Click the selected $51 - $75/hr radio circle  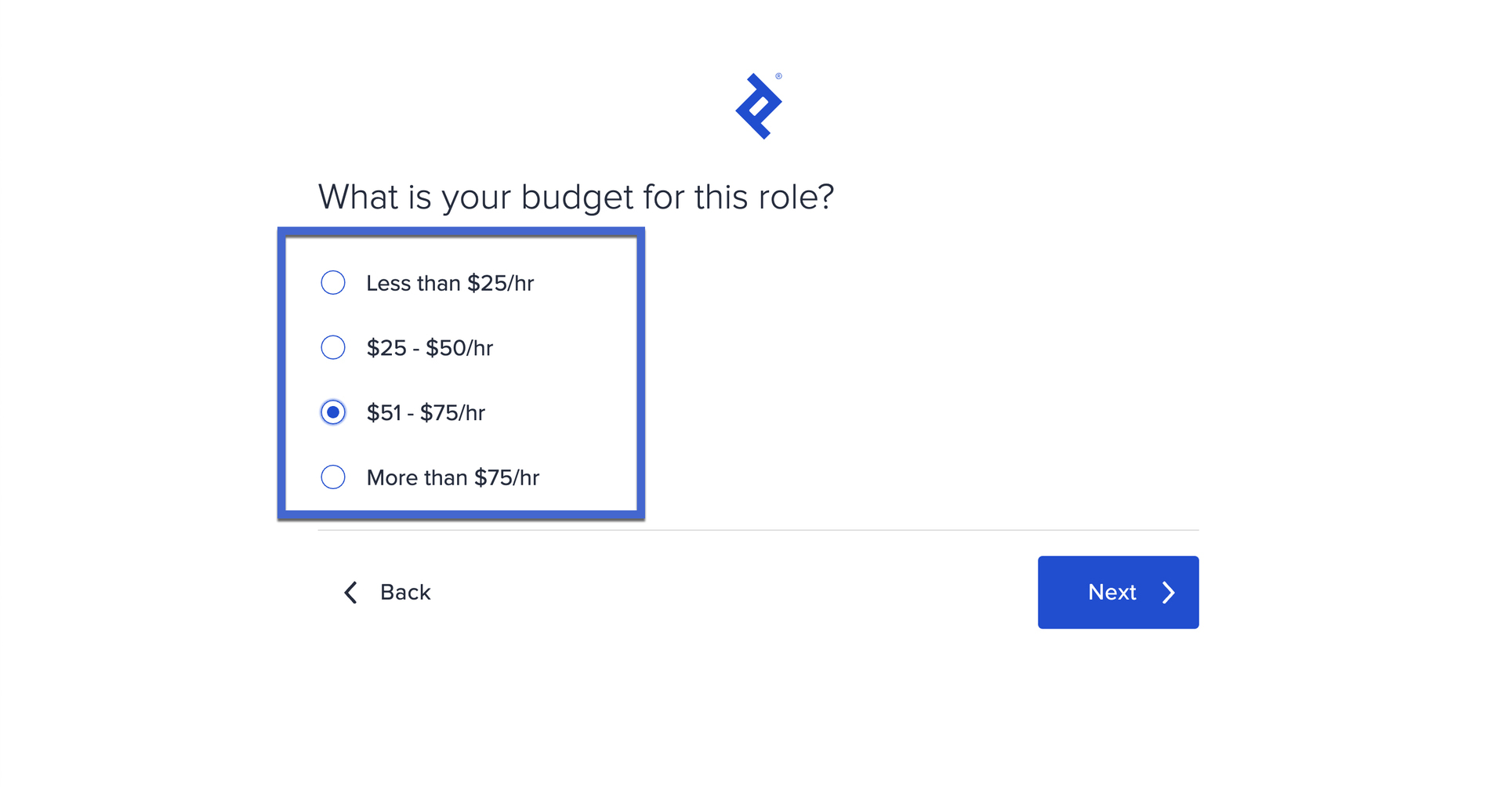(x=333, y=412)
